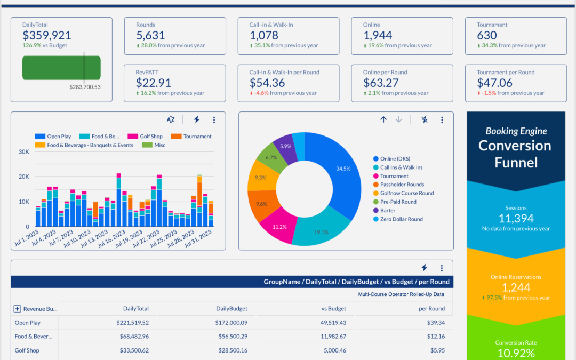Click the per Round column header
Image resolution: width=576 pixels, height=360 pixels.
[x=432, y=309]
